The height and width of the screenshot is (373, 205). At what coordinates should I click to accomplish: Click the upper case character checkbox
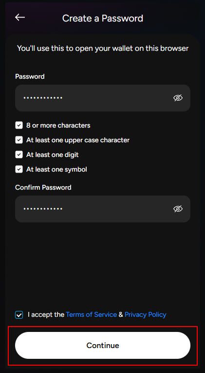19,140
